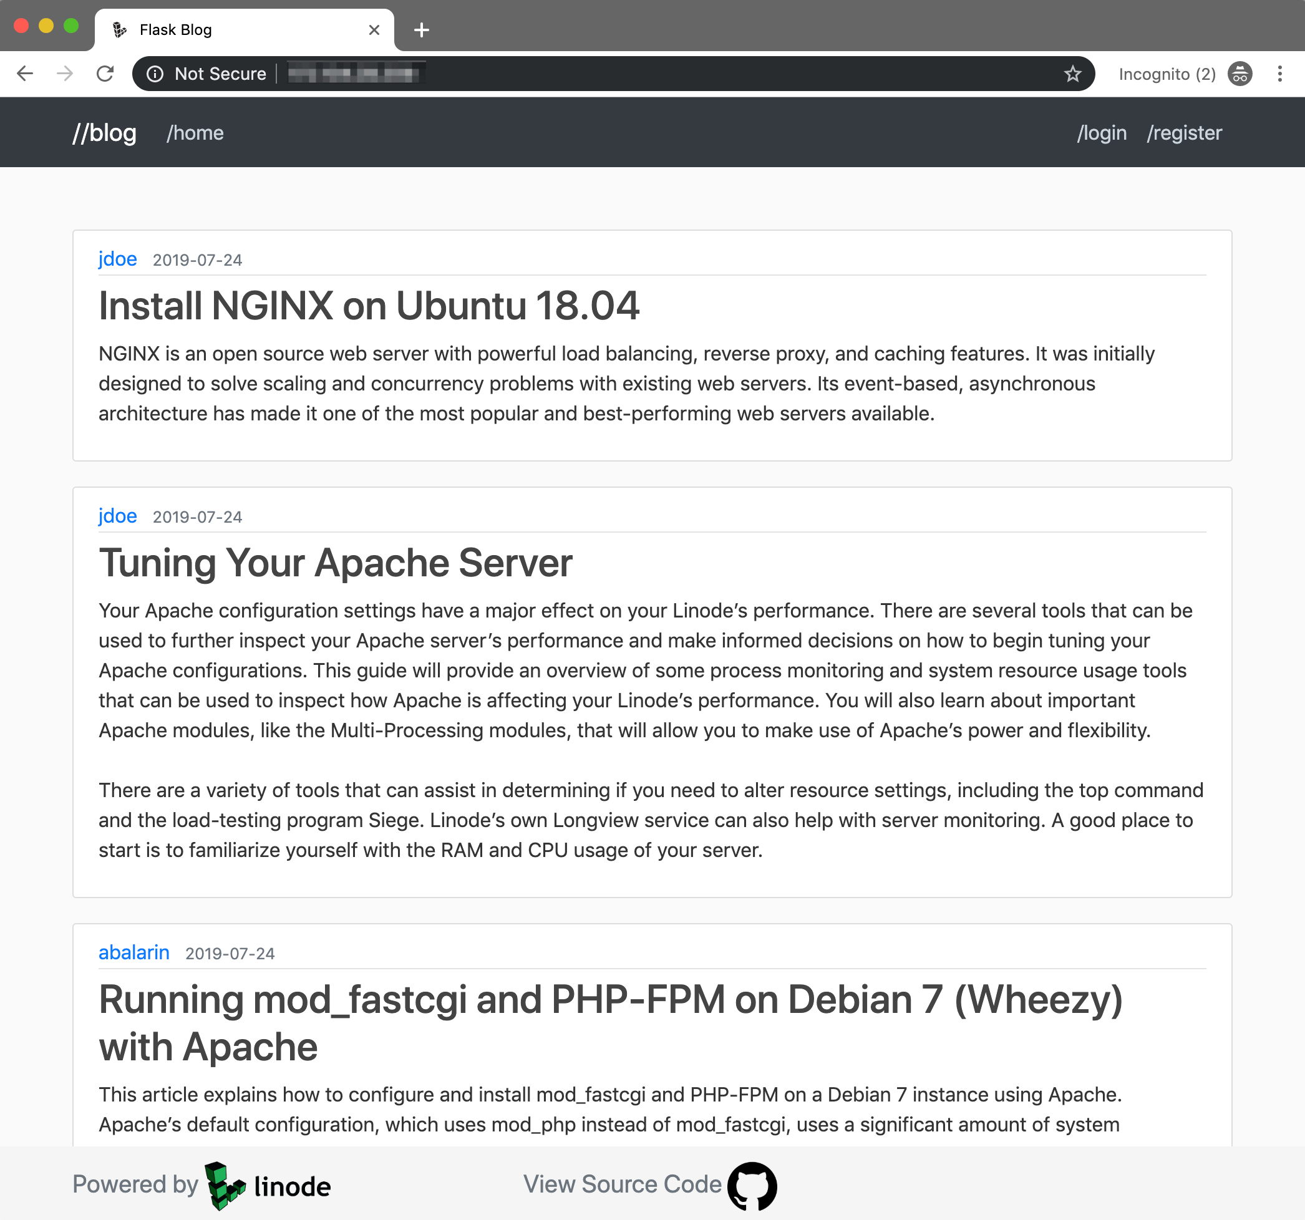This screenshot has height=1220, width=1305.
Task: Open the /login nav link
Action: pos(1102,133)
